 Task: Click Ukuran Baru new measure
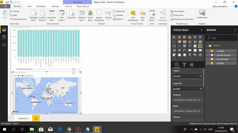tap(177, 11)
